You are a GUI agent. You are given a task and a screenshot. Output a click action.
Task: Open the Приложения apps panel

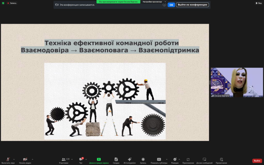tap(188, 160)
